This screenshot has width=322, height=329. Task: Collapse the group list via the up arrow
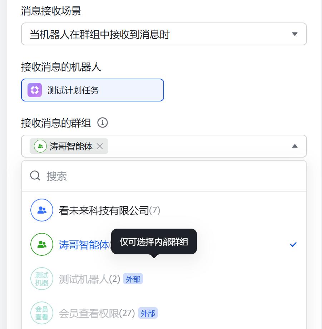pos(294,146)
